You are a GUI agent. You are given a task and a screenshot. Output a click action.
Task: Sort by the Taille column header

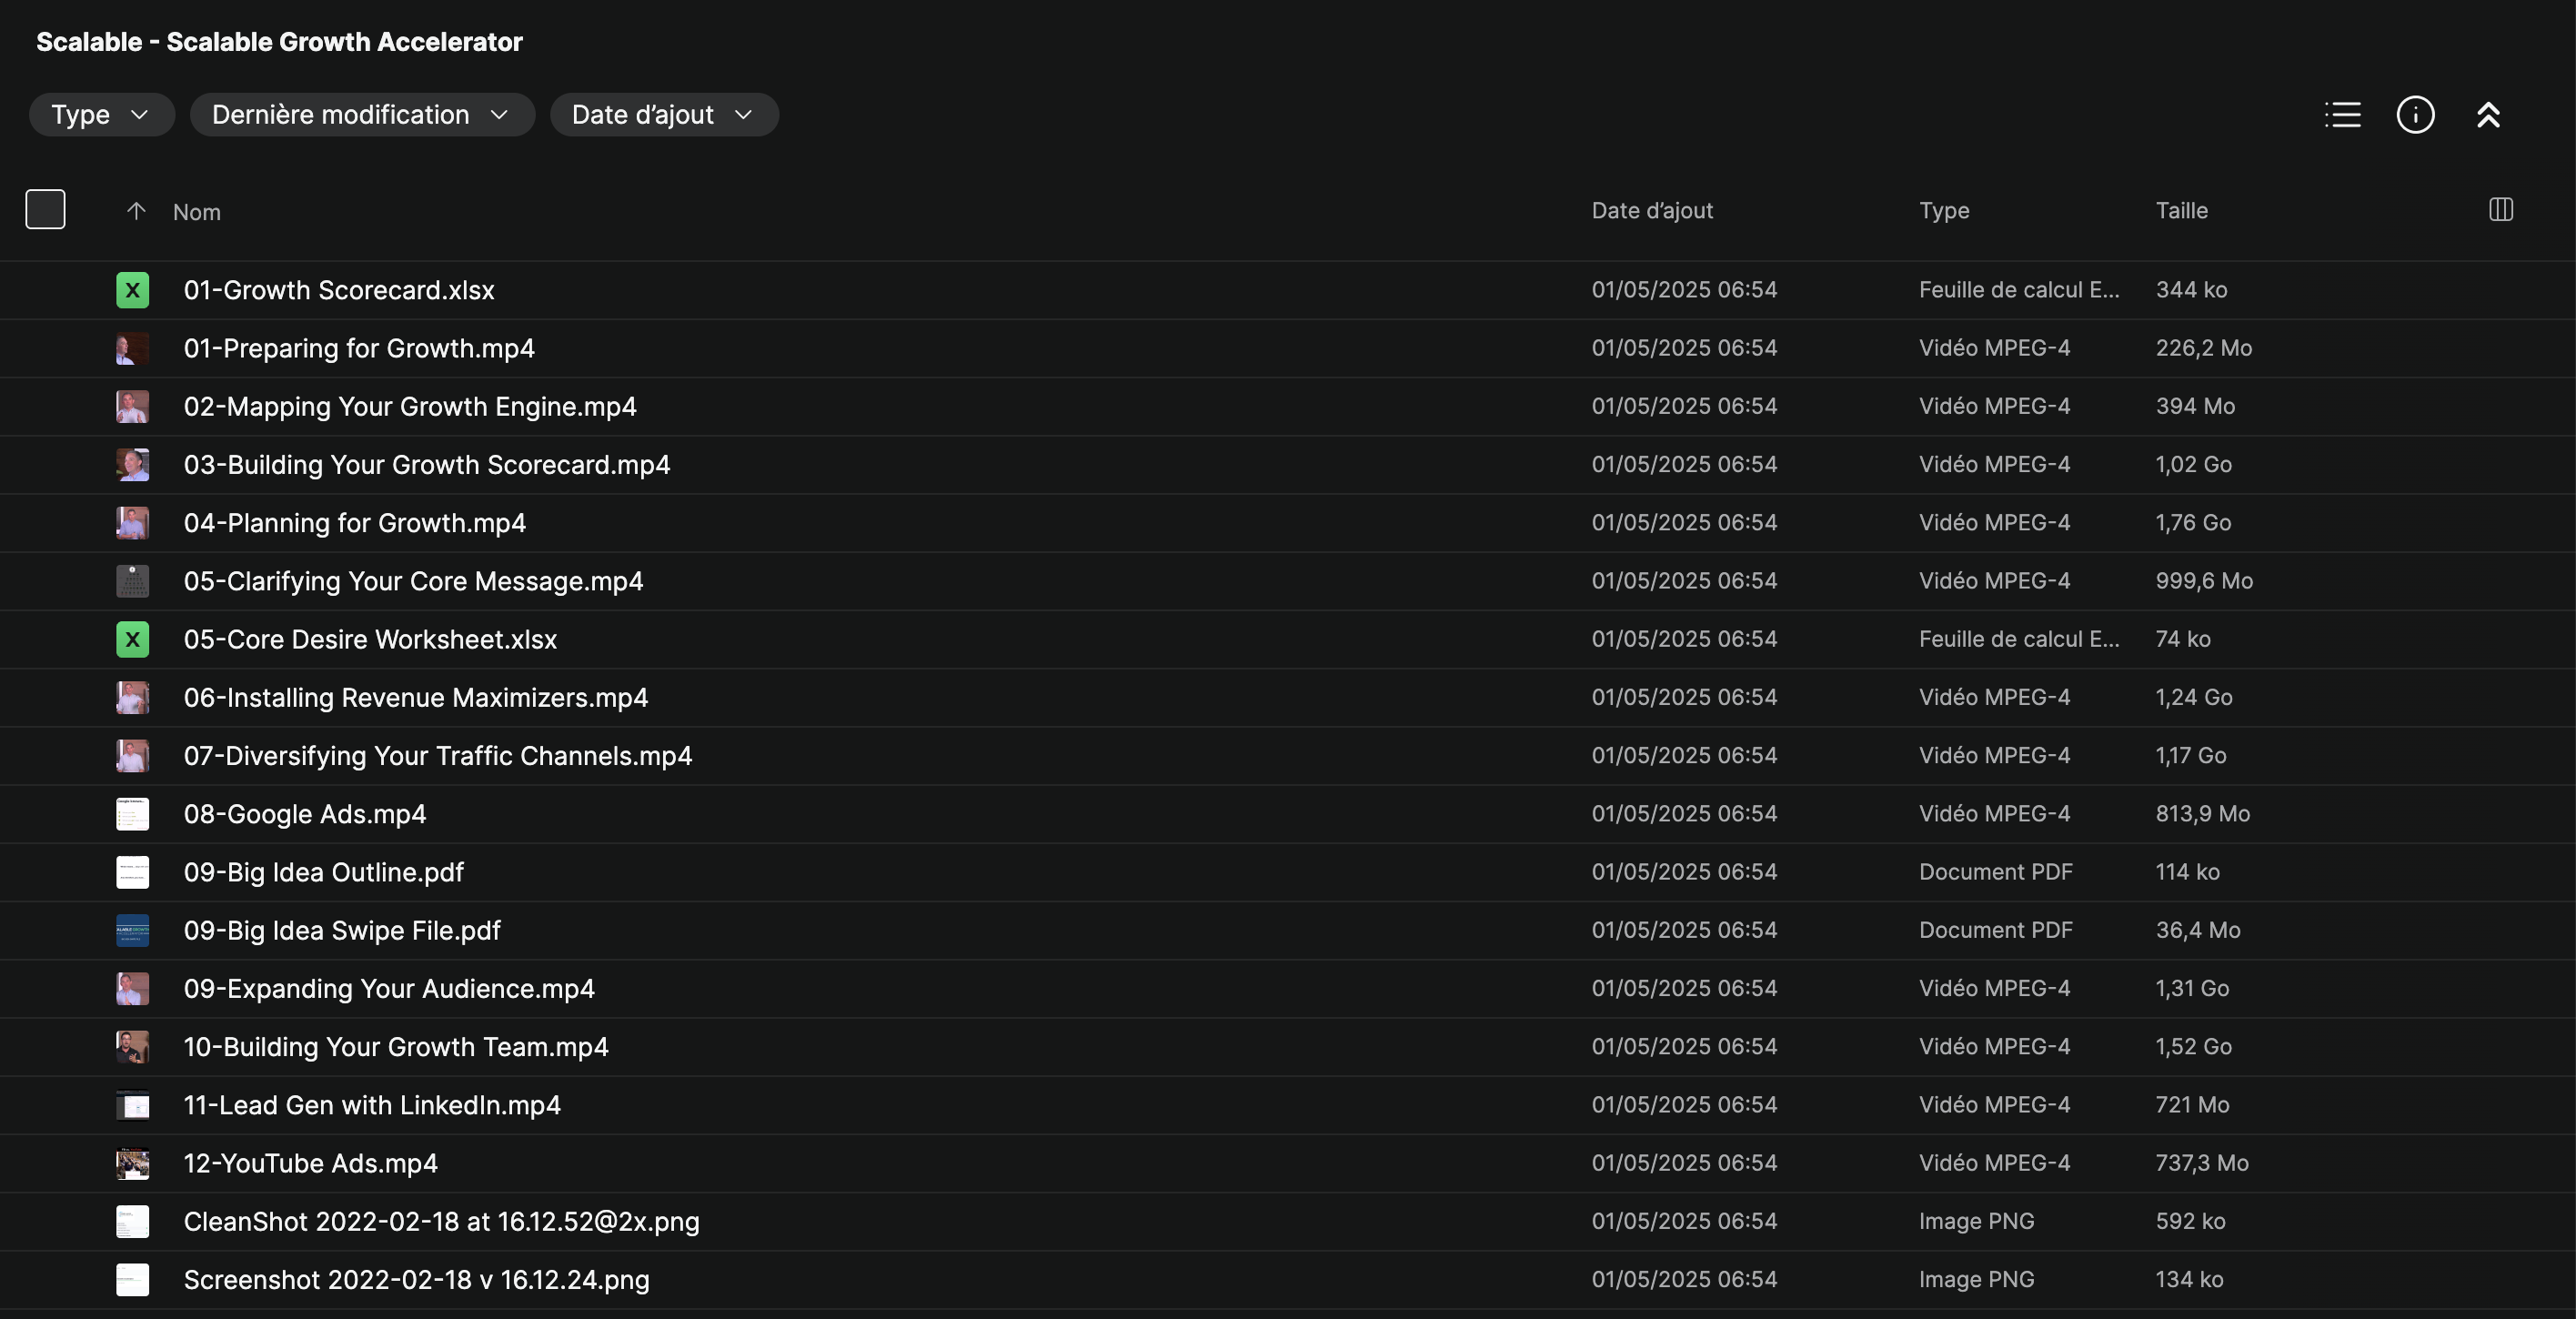tap(2181, 211)
